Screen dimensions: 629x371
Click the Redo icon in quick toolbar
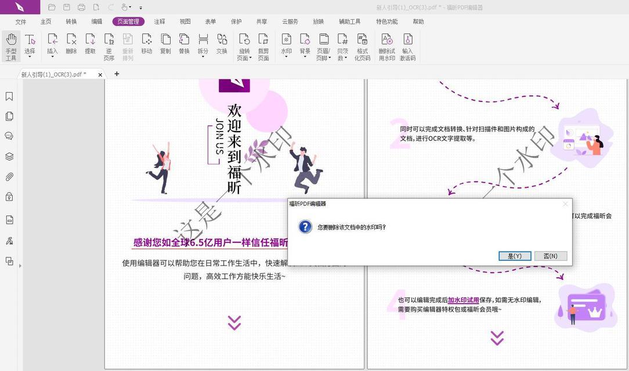pyautogui.click(x=111, y=7)
